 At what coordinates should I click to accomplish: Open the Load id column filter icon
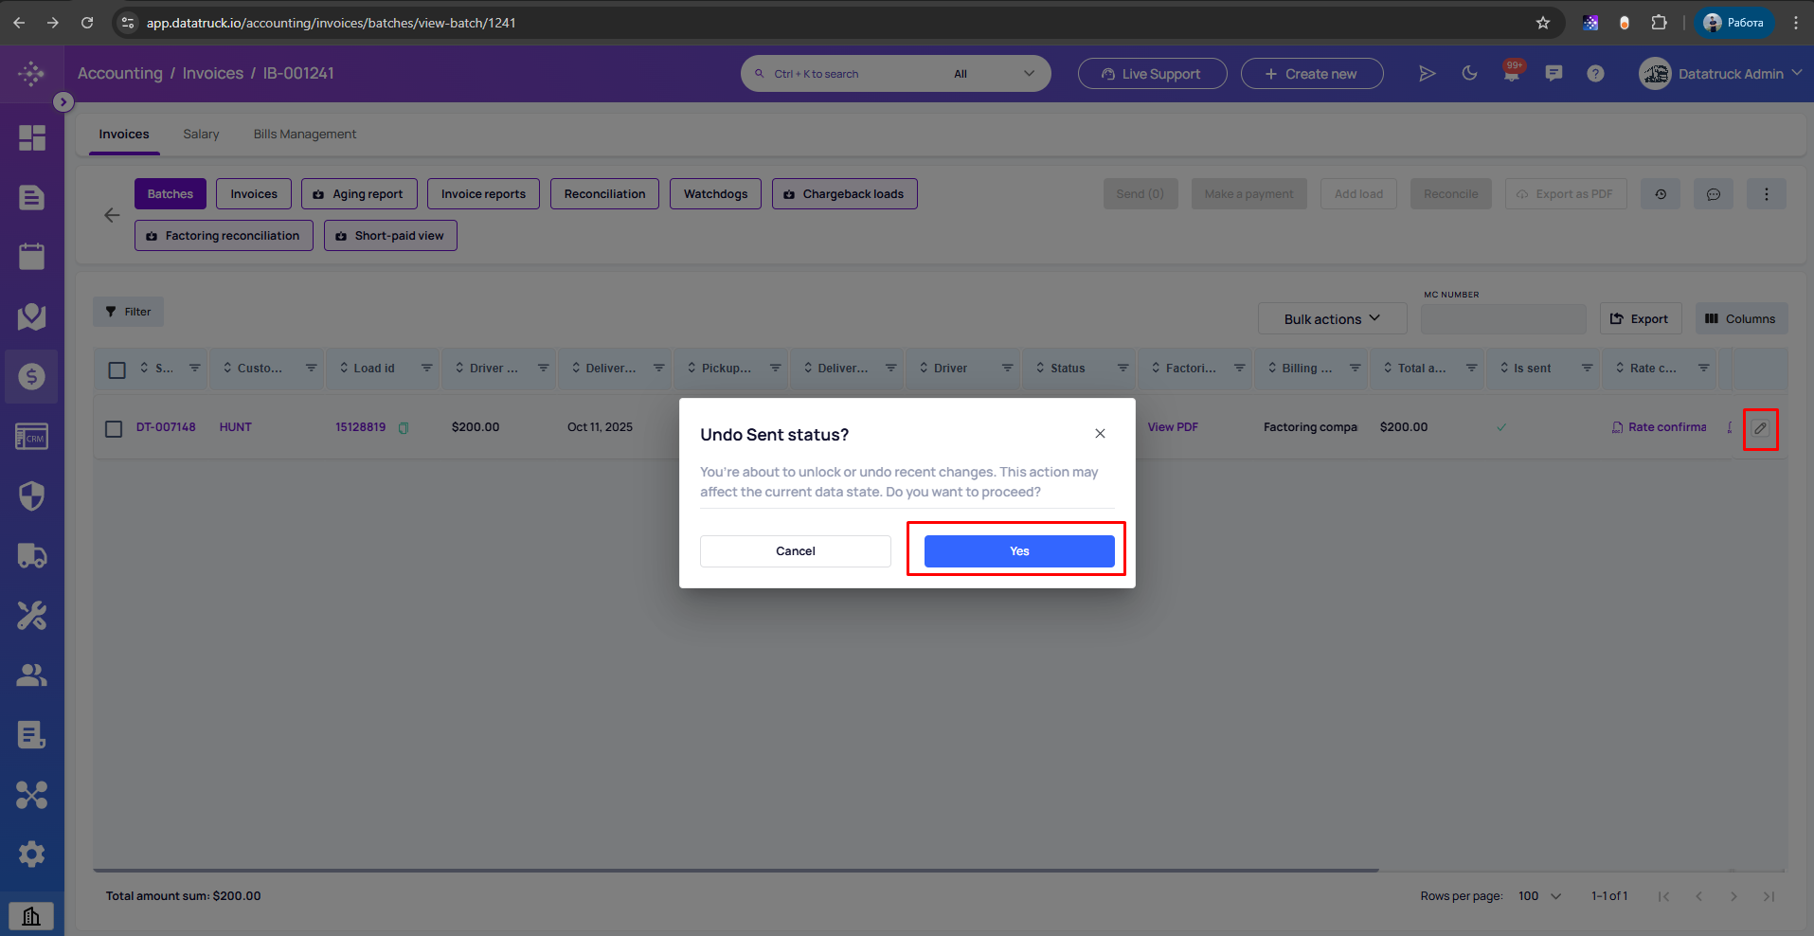pos(427,369)
